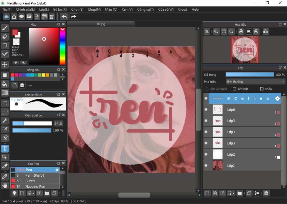Tick the Khóa lock checkbox
Viewport: 287px width, 204px height.
[262, 89]
